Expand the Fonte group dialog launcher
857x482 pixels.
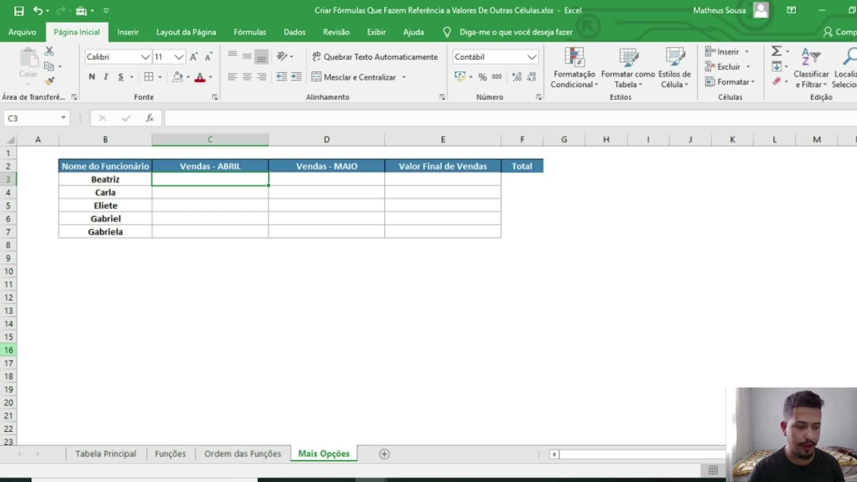(x=215, y=97)
